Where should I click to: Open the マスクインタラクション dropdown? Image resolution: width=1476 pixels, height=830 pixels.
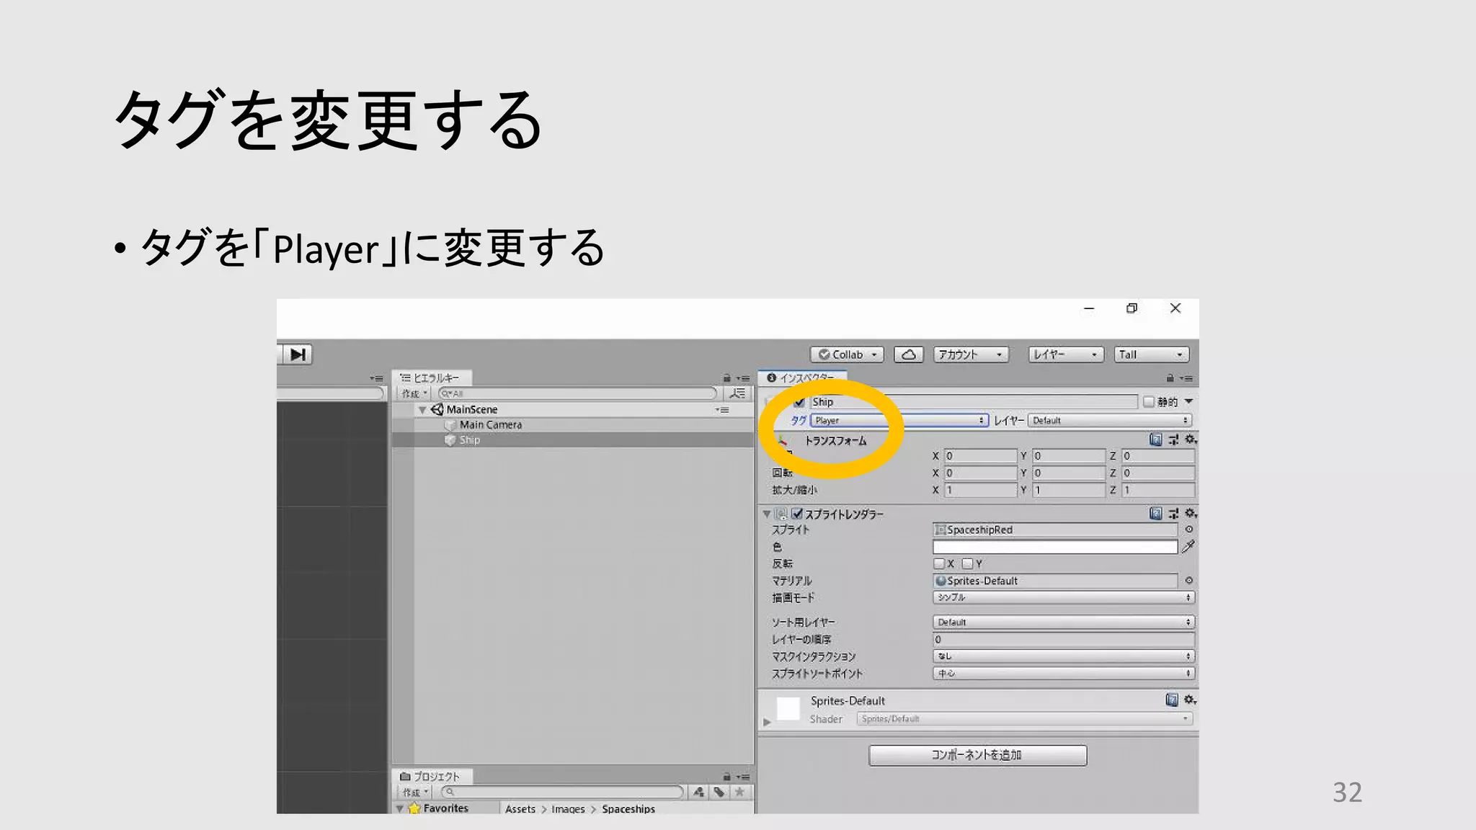click(x=1064, y=656)
